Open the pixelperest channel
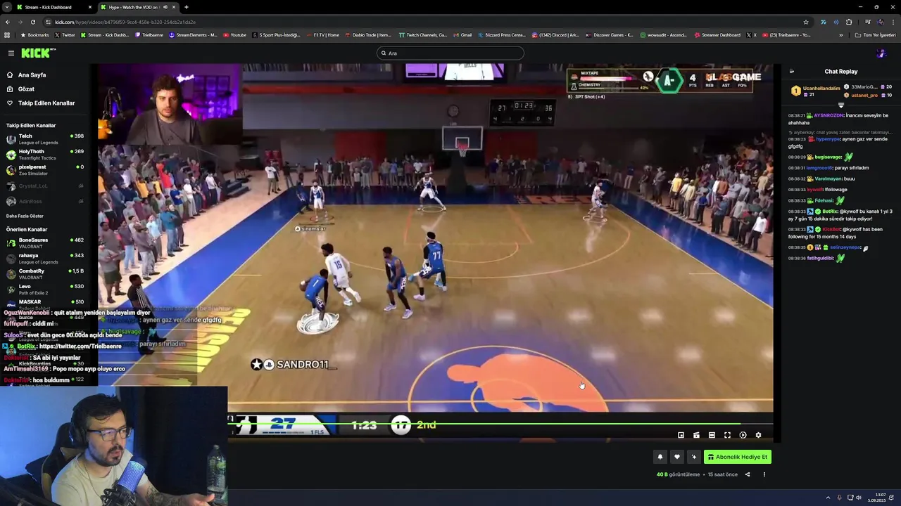 (44, 169)
